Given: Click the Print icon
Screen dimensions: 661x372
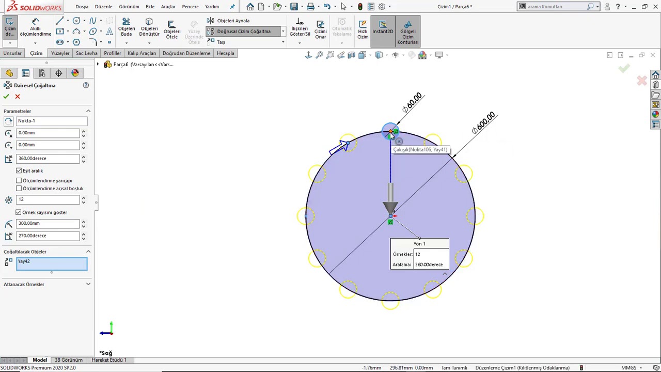Looking at the screenshot, I should coord(310,7).
